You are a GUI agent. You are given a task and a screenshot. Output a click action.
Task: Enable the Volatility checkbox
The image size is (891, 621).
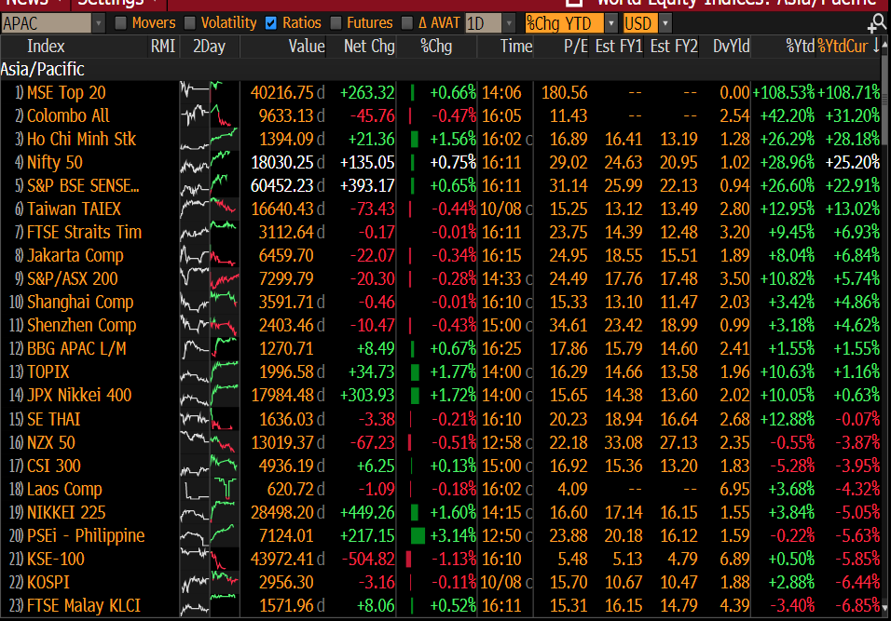tap(190, 23)
